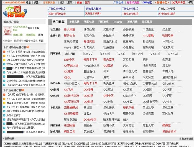194x147 pixels.
Task: Click the 安装得大量QB ad link
Action: coord(94,9)
